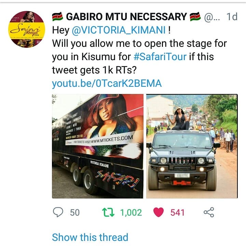This screenshot has height=246, width=246.
Task: Open the reply speech bubble icon
Action: (58, 212)
